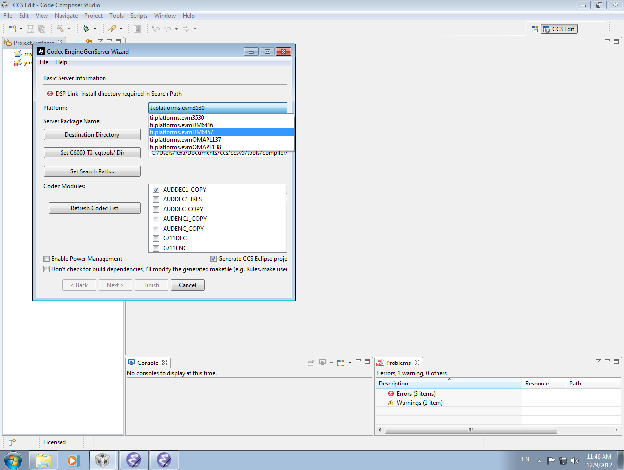The image size is (624, 470).
Task: Open the media player taskbar icon
Action: [x=72, y=460]
